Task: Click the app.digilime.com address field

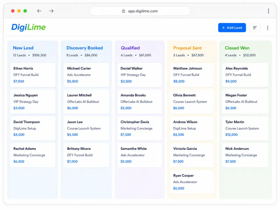Action: pyautogui.click(x=140, y=11)
